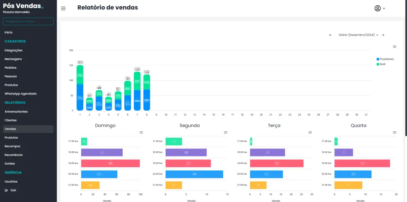This screenshot has height=202, width=407.
Task: Click Quarta 20:00 hrs blue bar
Action: (353, 174)
